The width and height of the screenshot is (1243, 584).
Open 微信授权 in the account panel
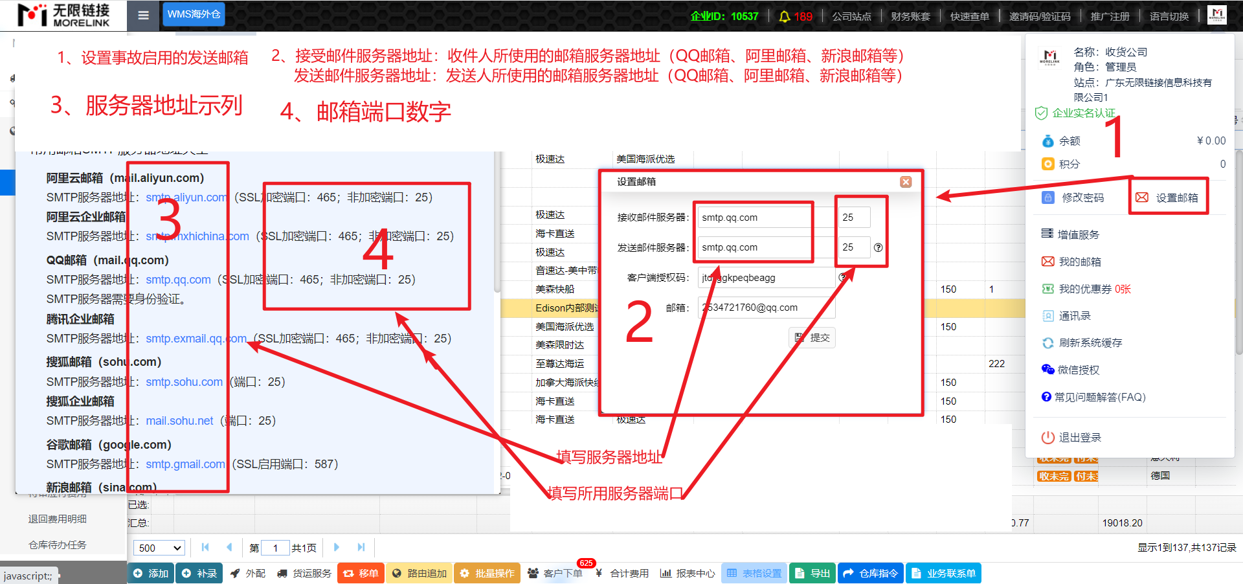1071,370
